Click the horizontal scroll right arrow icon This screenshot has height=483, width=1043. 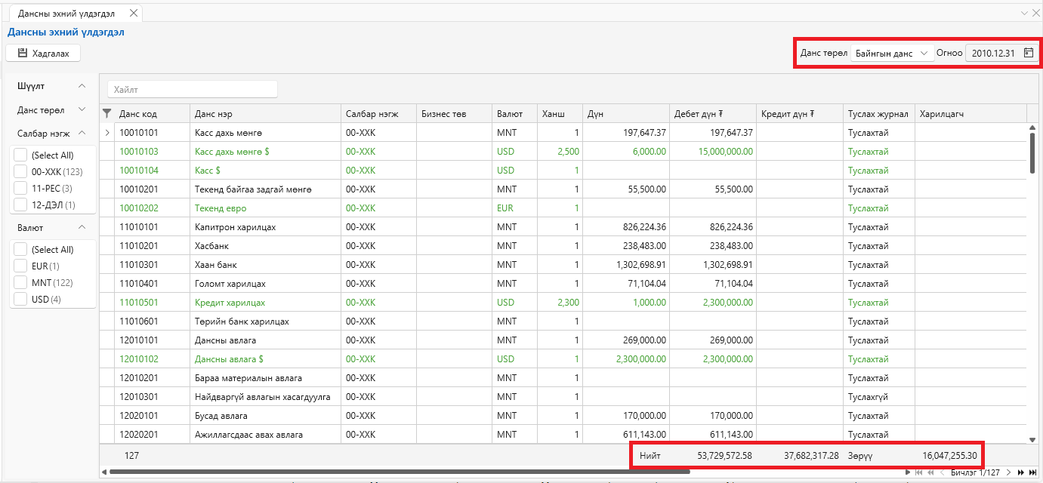908,472
